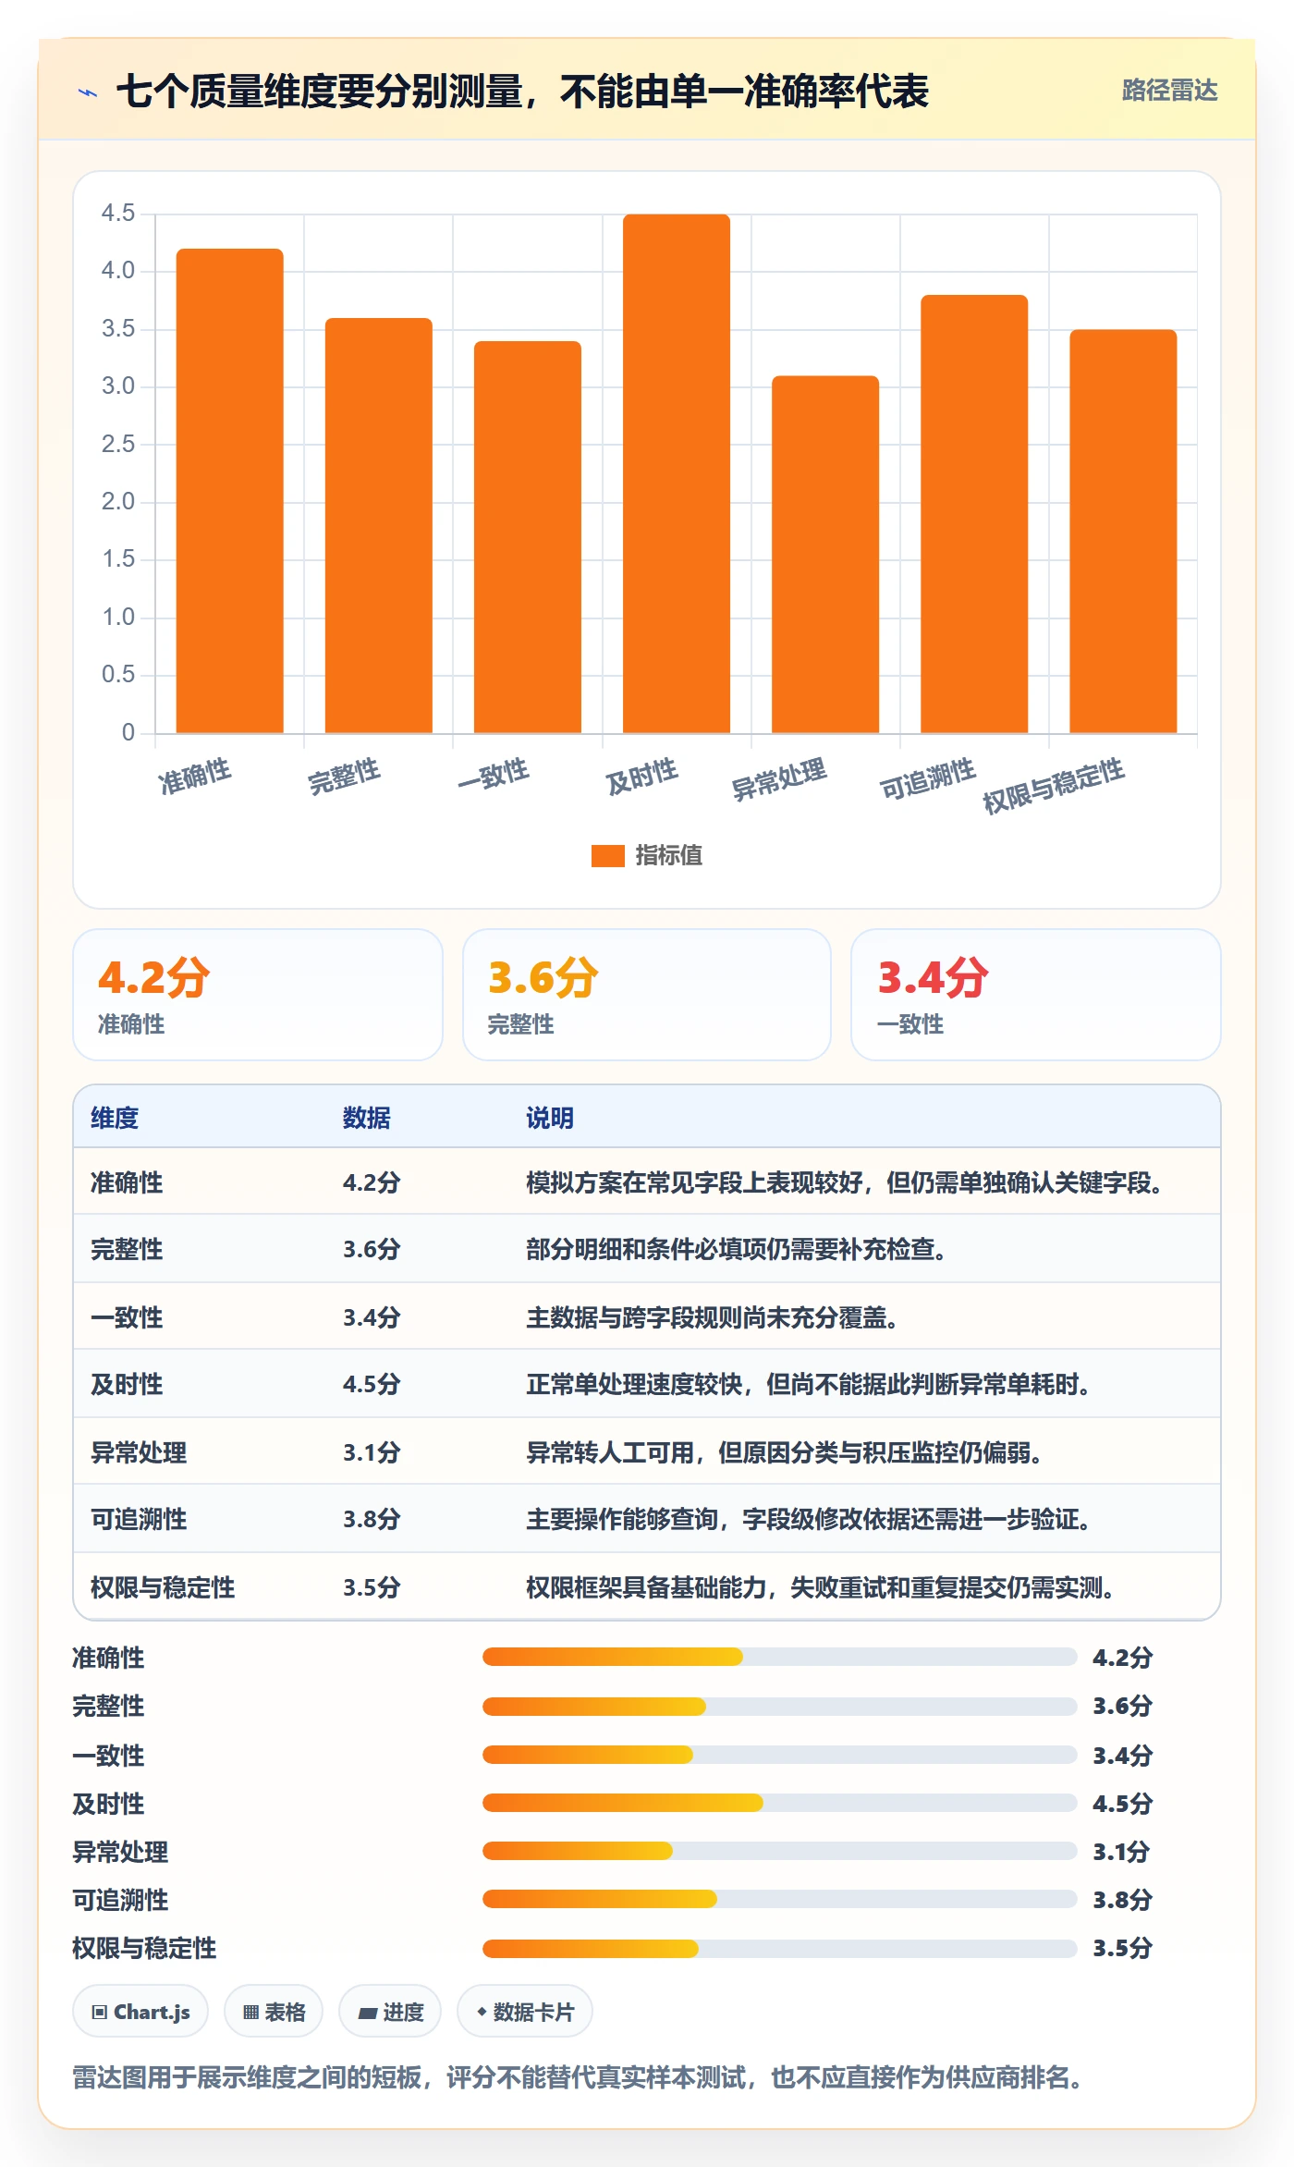
Task: Click the 完整性 bar in the chart
Action: click(379, 525)
